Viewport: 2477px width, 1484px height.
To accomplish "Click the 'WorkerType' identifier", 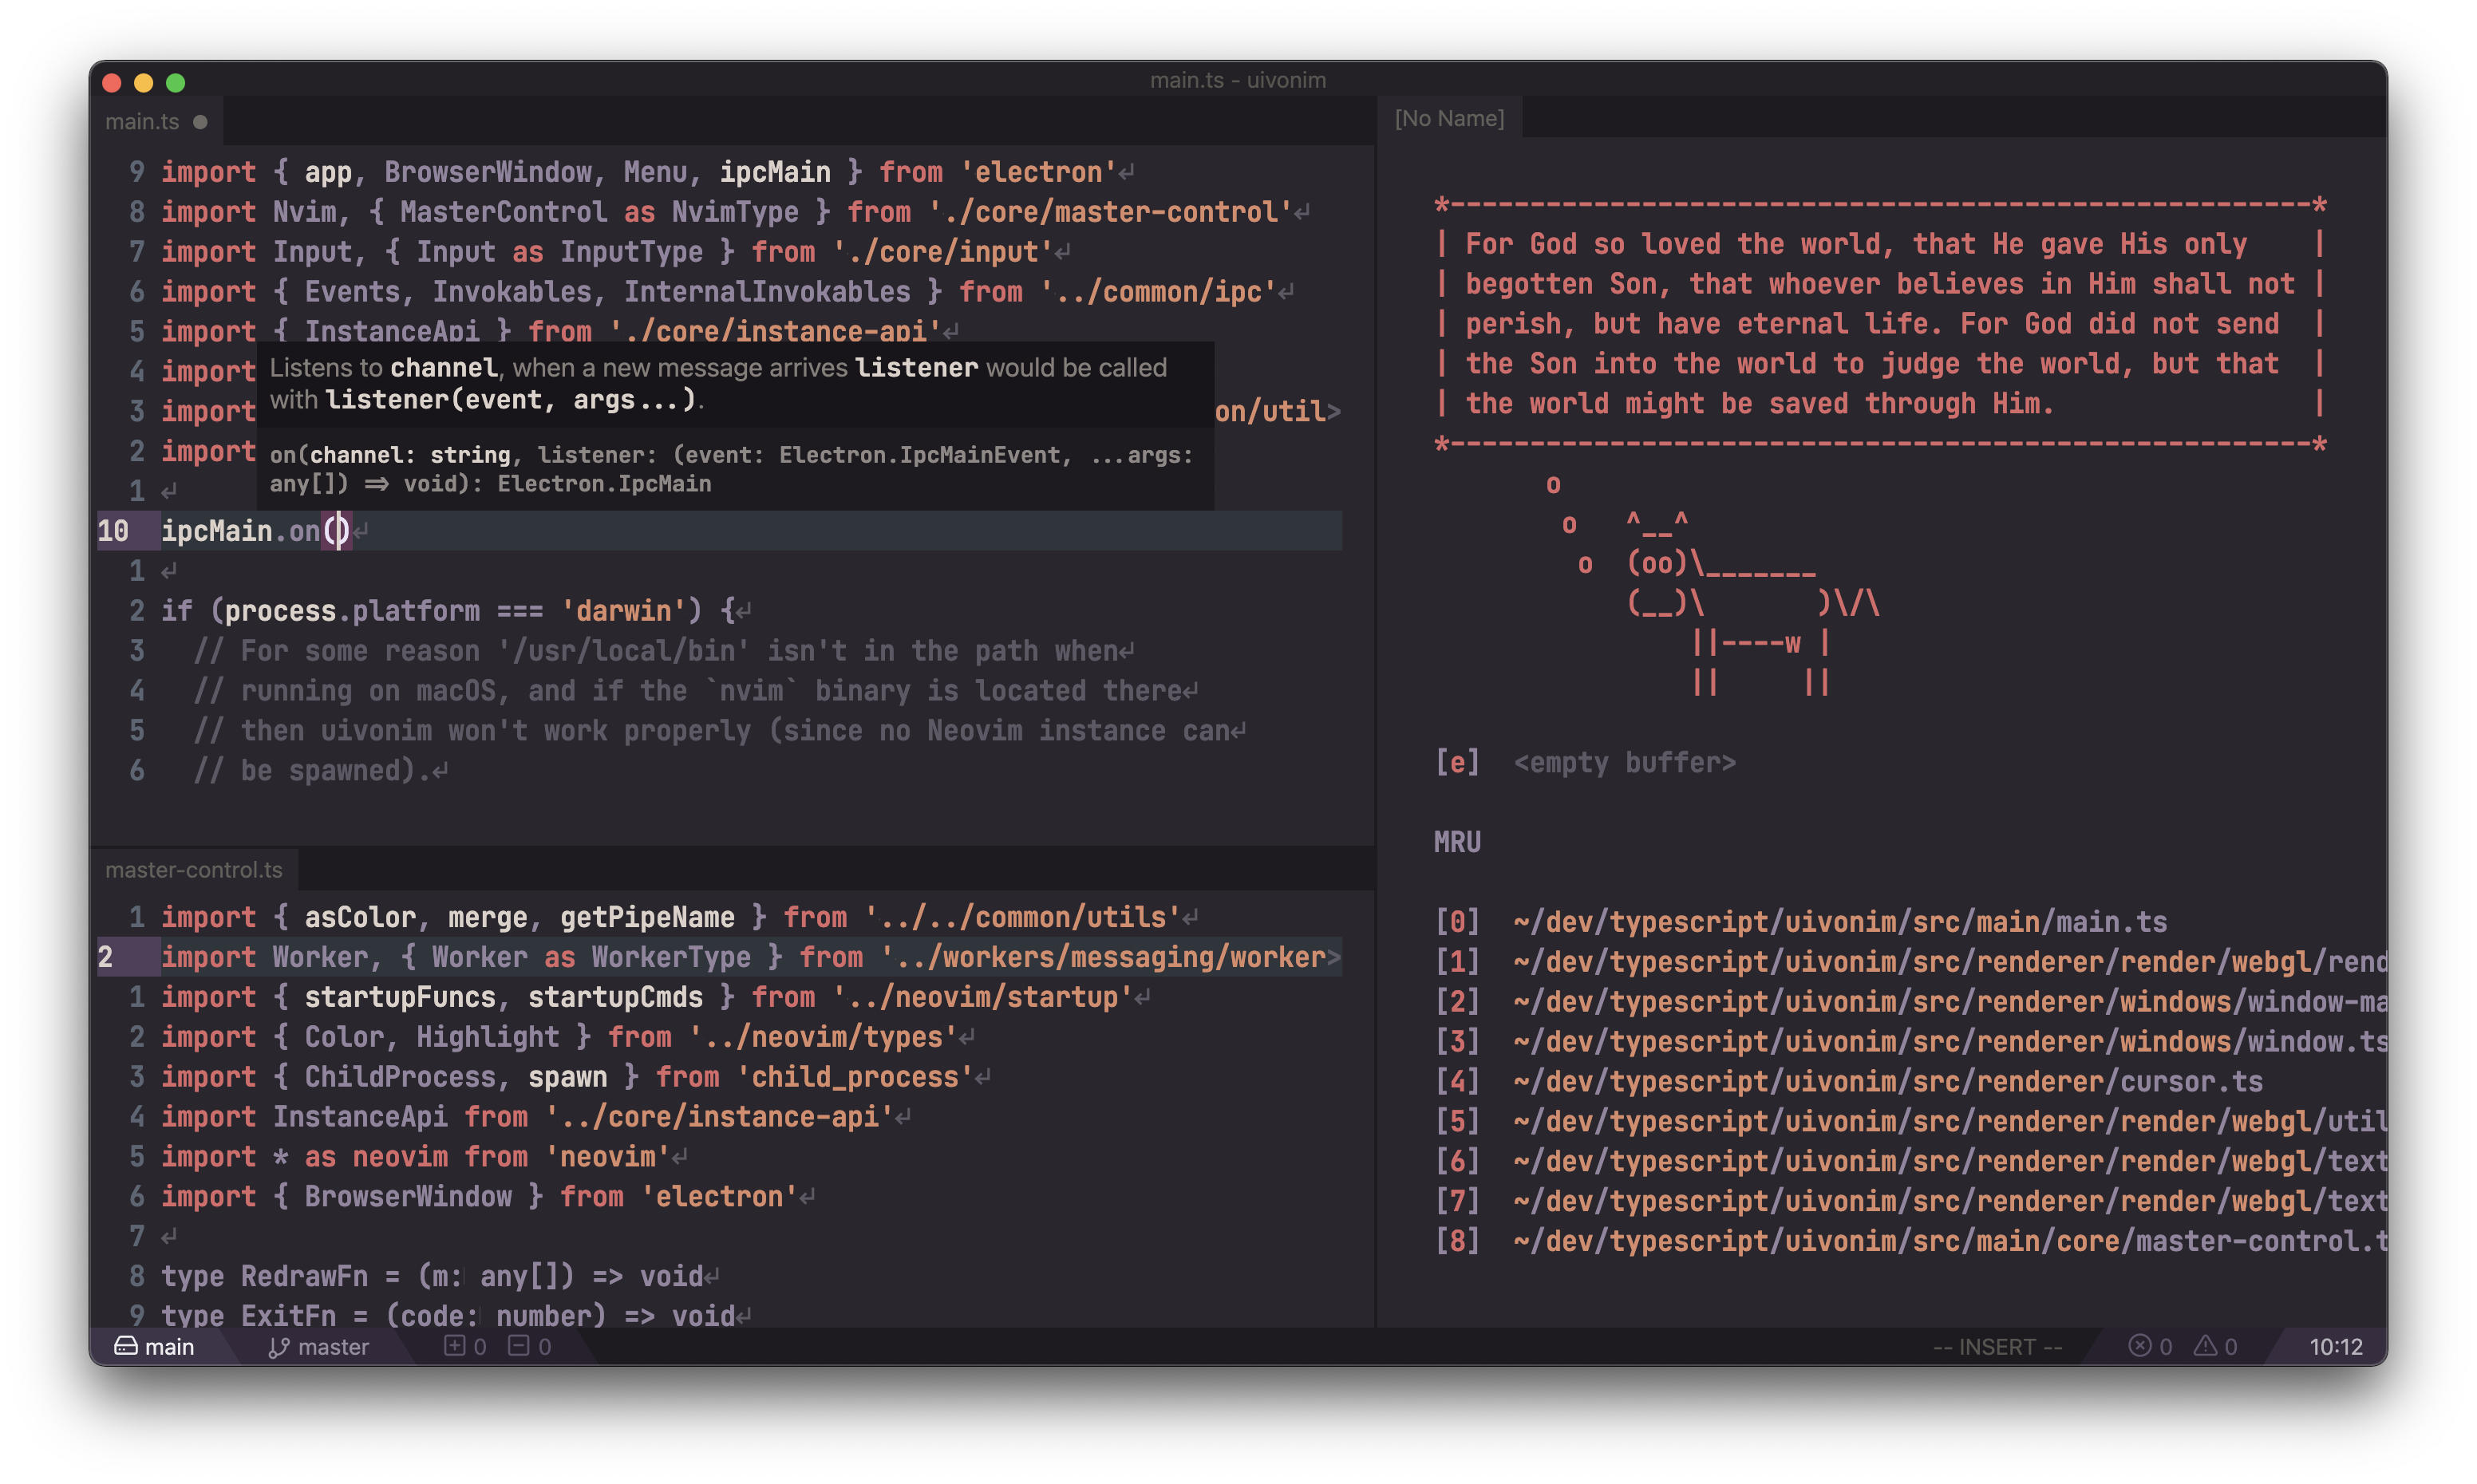I will 670,957.
